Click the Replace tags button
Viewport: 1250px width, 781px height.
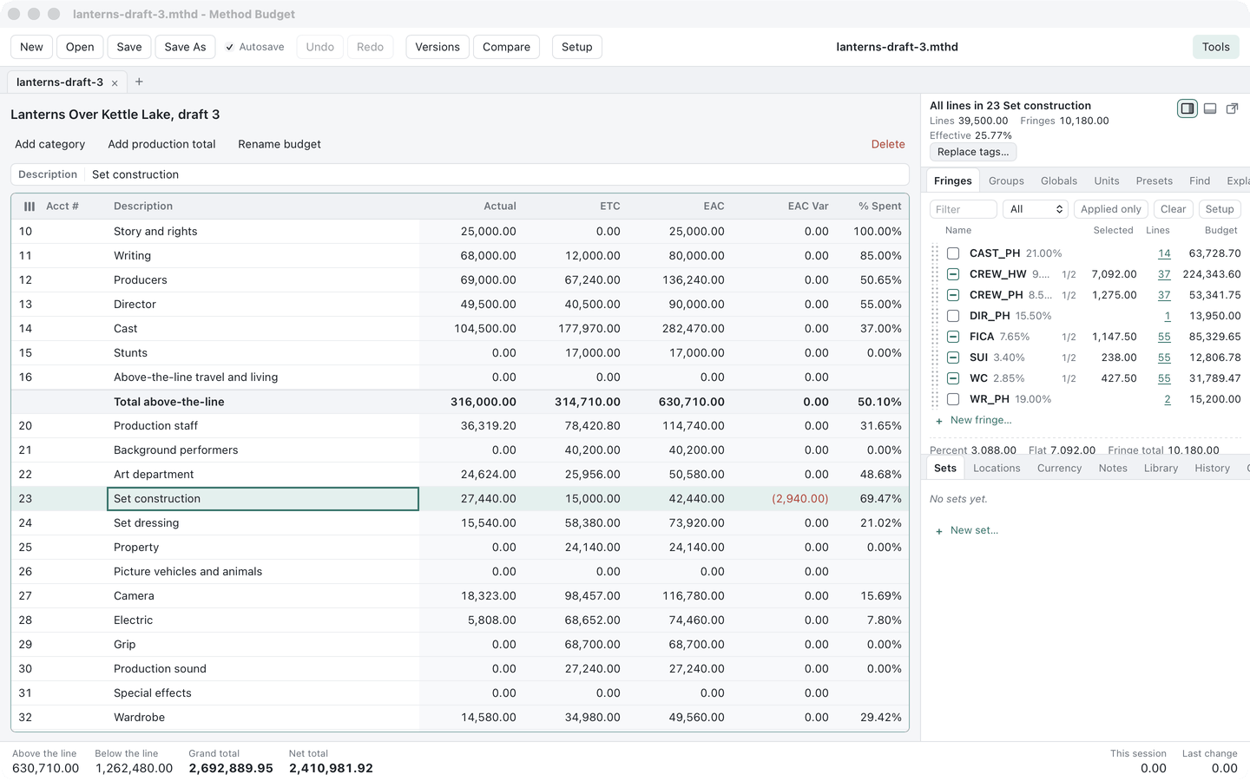coord(973,152)
